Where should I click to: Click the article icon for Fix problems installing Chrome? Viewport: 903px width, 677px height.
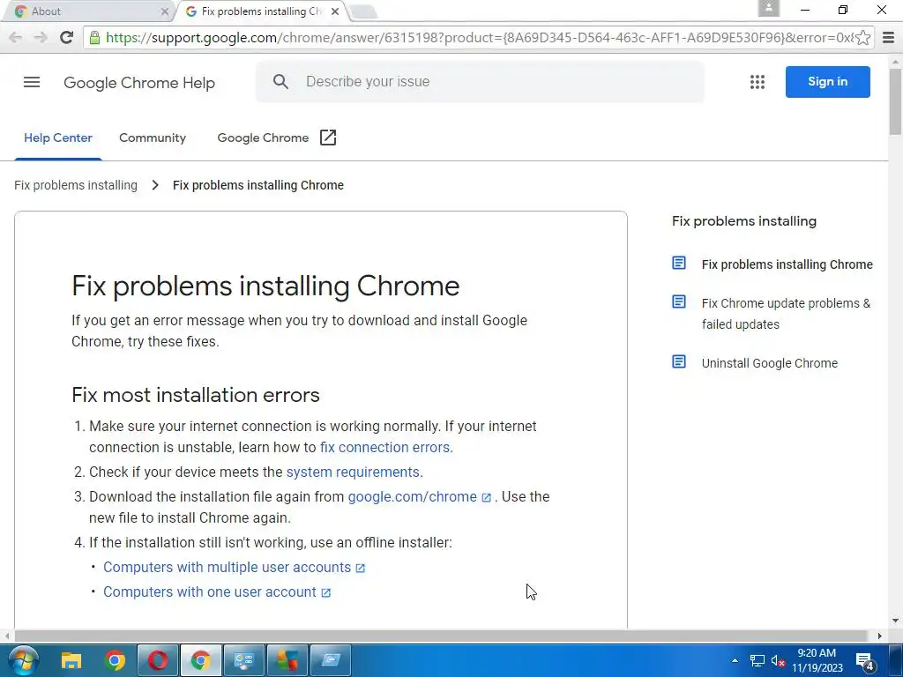click(x=679, y=263)
